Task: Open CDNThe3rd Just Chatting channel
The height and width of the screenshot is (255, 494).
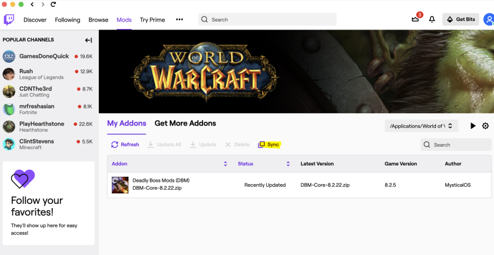Action: tap(35, 92)
